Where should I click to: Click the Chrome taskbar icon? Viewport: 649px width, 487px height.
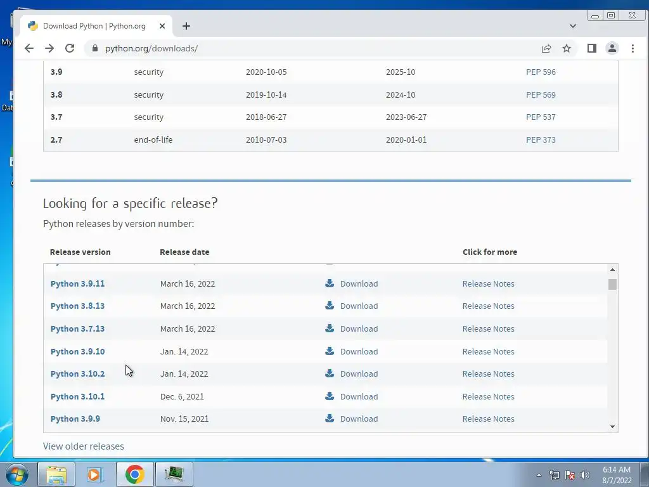pos(134,474)
